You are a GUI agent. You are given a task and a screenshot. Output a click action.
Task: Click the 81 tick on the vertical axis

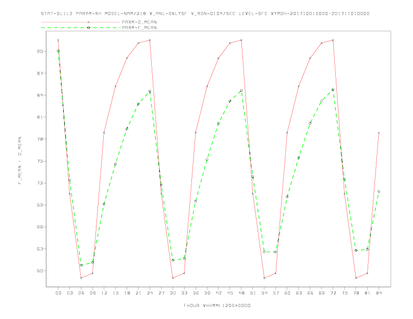pos(40,117)
